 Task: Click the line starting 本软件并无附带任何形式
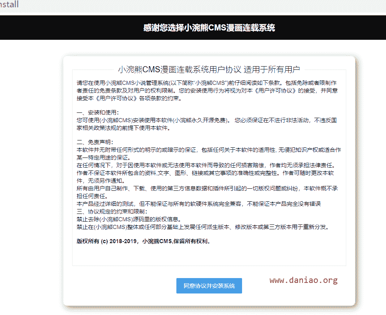[x=209, y=150]
